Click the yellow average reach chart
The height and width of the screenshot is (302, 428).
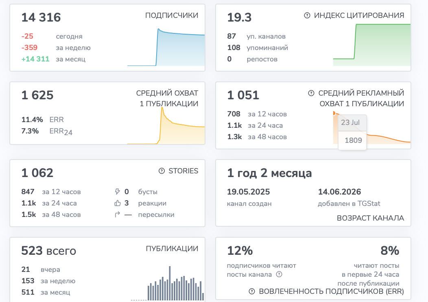point(166,125)
